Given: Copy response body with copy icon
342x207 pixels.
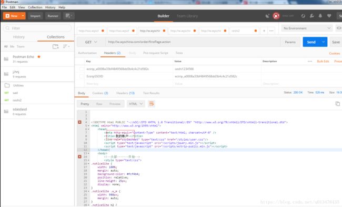Looking at the screenshot, I should click(337, 104).
